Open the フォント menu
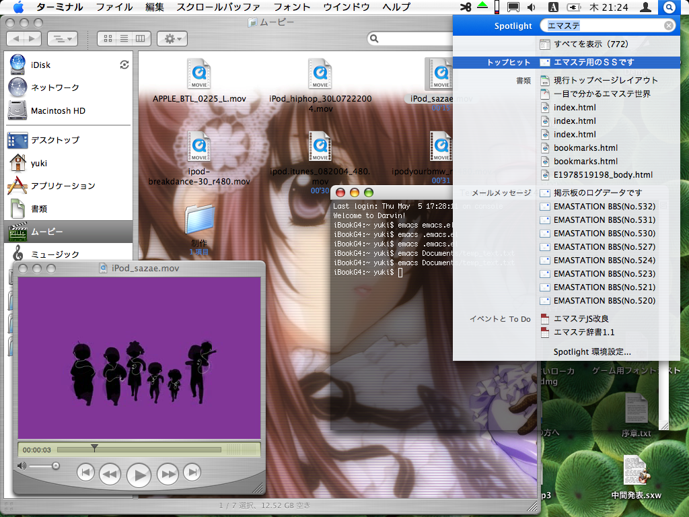 pos(292,7)
